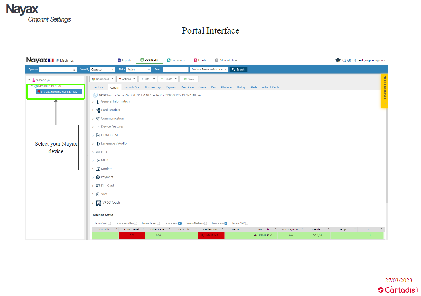The width and height of the screenshot is (421, 296).
Task: Click the DEX/DDCMP icon
Action: coord(98,135)
